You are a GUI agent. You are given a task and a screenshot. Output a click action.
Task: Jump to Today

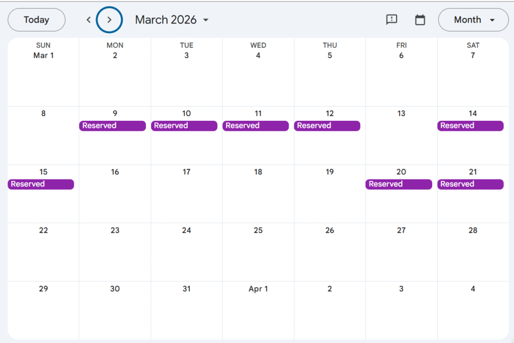click(37, 20)
